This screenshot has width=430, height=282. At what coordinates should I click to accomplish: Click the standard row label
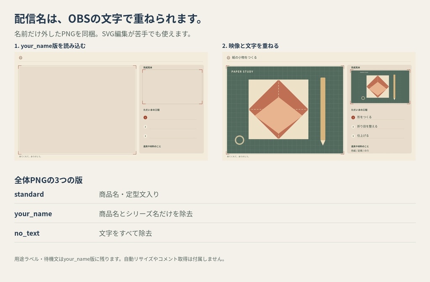29,194
